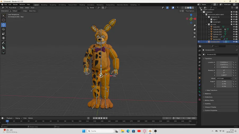Switch perspective/orthographic grid icon
This screenshot has height=134, width=239.
[x=194, y=37]
